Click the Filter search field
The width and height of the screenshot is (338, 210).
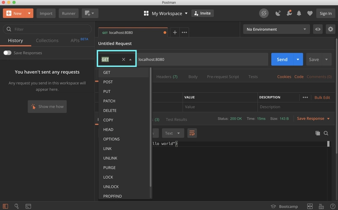click(x=47, y=29)
